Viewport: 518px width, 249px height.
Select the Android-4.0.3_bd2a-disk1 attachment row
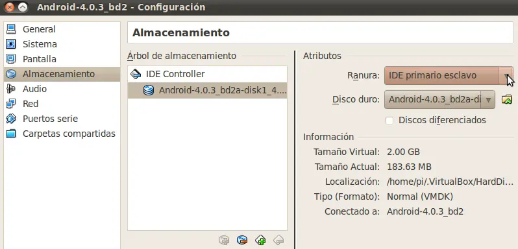[x=208, y=90]
